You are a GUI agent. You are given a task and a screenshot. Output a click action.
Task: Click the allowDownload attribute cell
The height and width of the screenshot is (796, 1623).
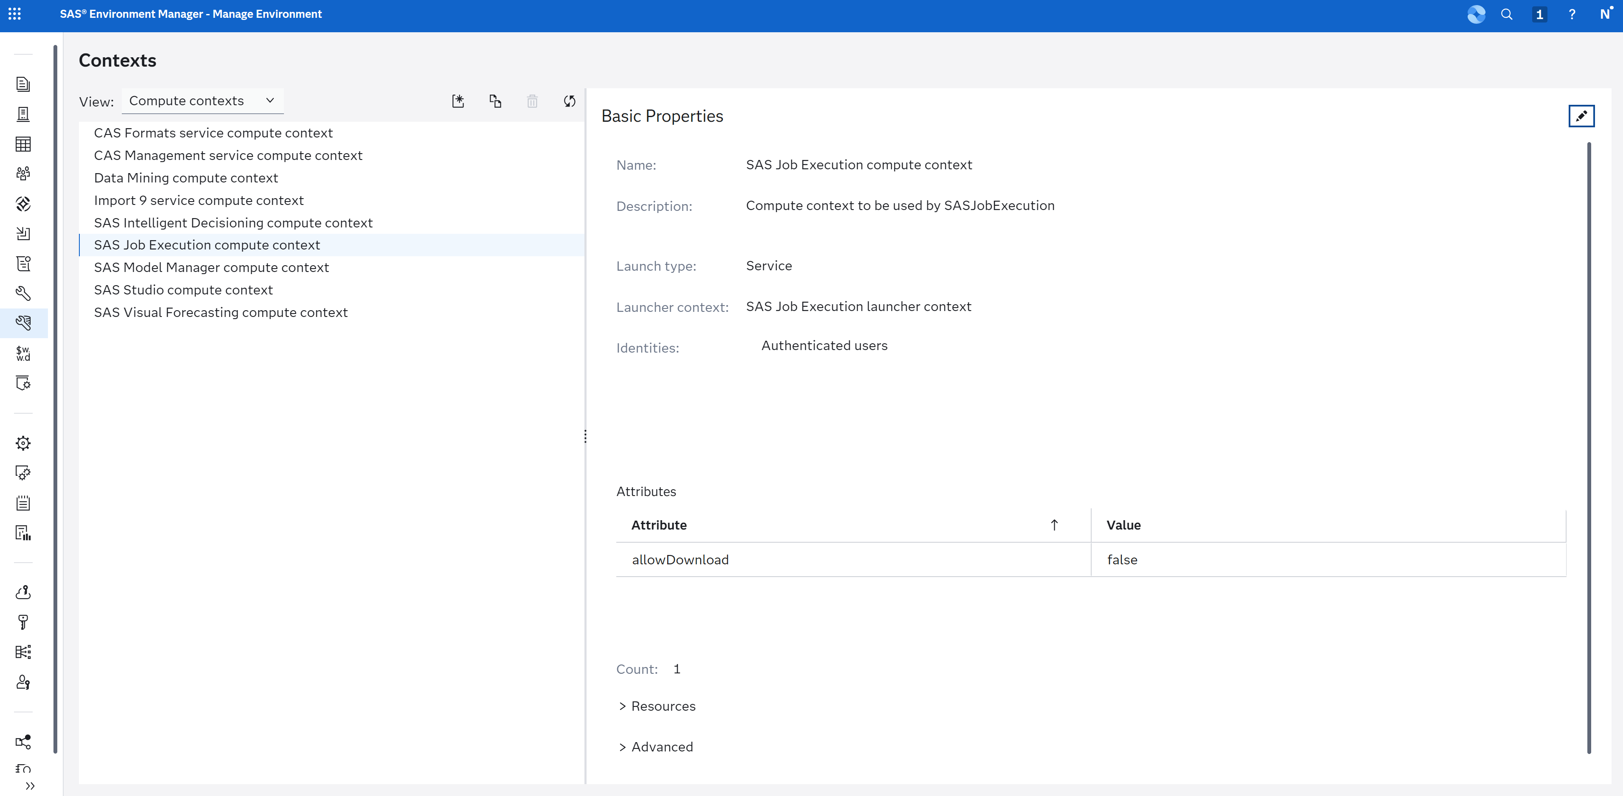pos(853,560)
